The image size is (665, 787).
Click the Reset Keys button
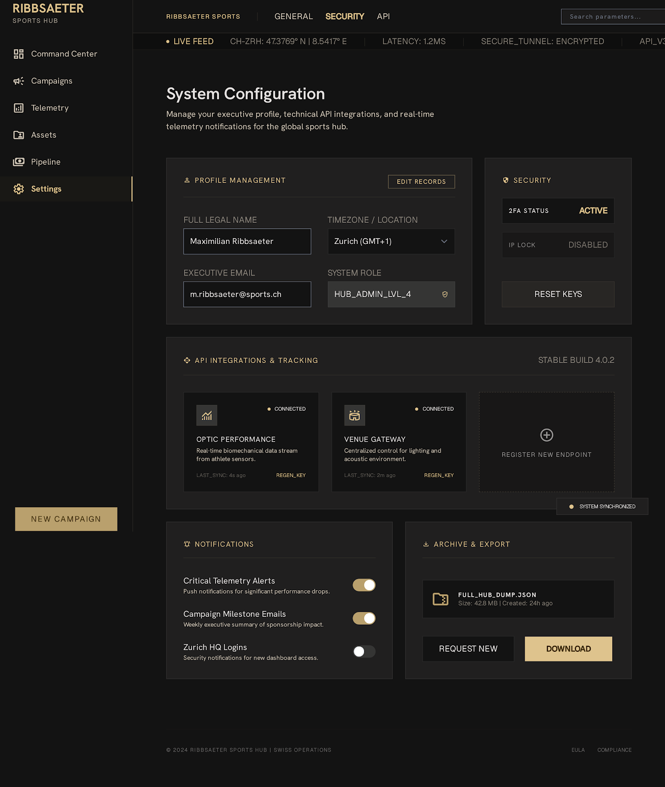558,294
